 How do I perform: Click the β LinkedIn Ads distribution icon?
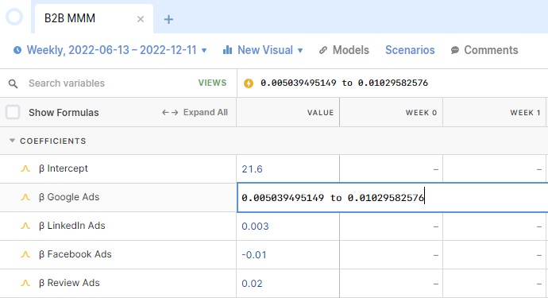click(25, 226)
